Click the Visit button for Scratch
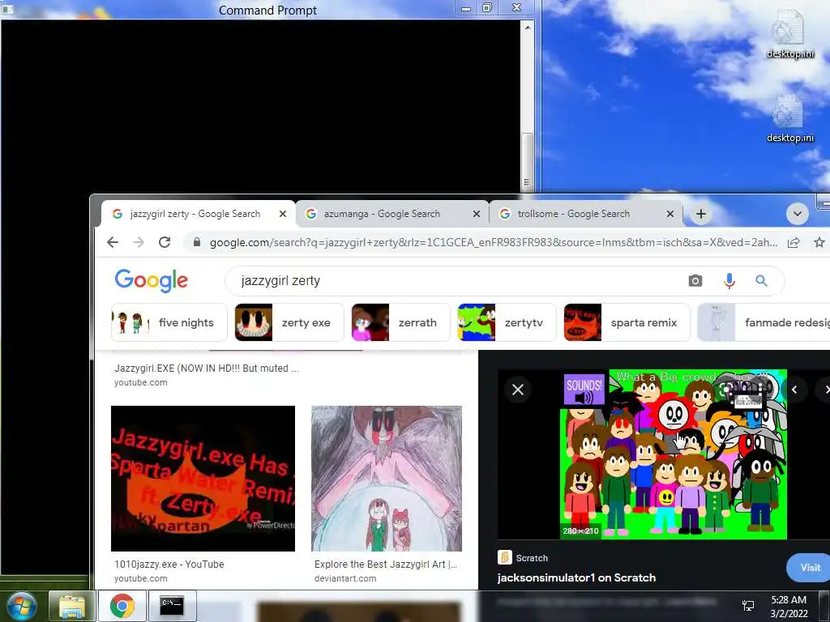The image size is (830, 622). point(810,568)
